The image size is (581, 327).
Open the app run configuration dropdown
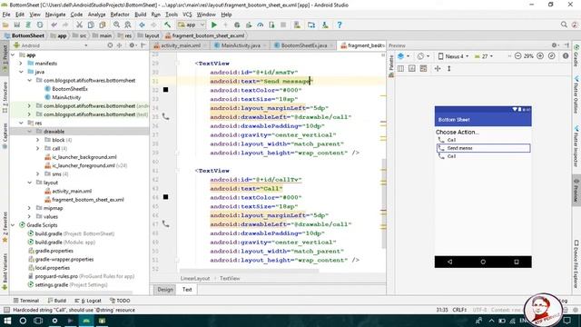point(192,25)
